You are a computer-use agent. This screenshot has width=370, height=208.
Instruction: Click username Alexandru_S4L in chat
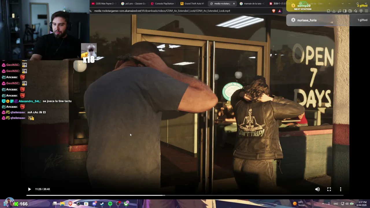[29, 101]
